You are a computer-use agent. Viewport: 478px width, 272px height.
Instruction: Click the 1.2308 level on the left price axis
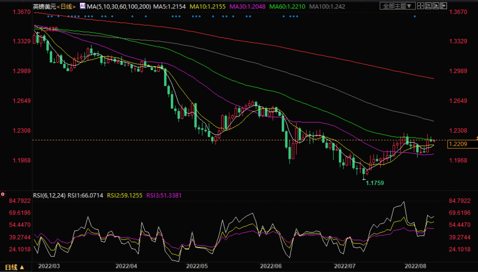22,131
